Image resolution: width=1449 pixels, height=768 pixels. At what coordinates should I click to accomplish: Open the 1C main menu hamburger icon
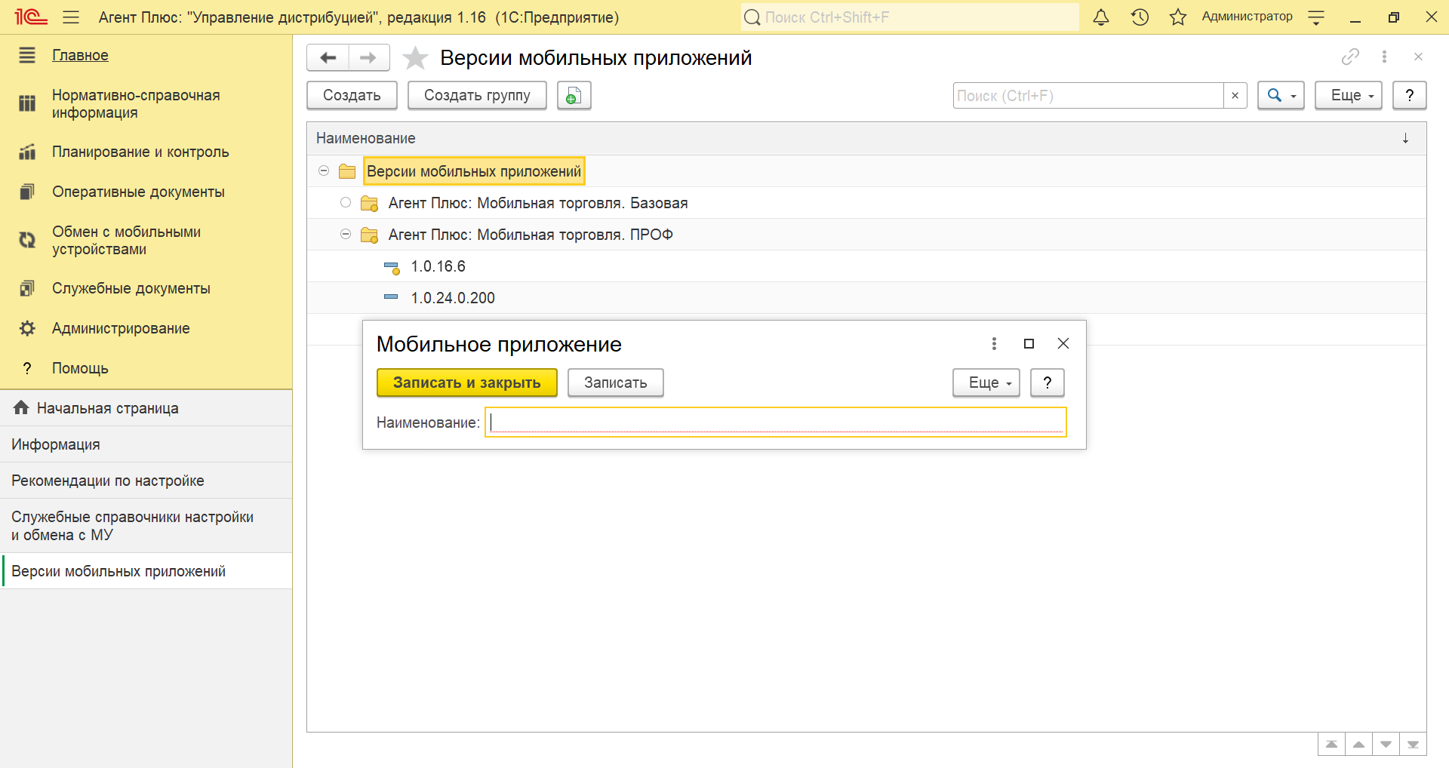(x=71, y=17)
